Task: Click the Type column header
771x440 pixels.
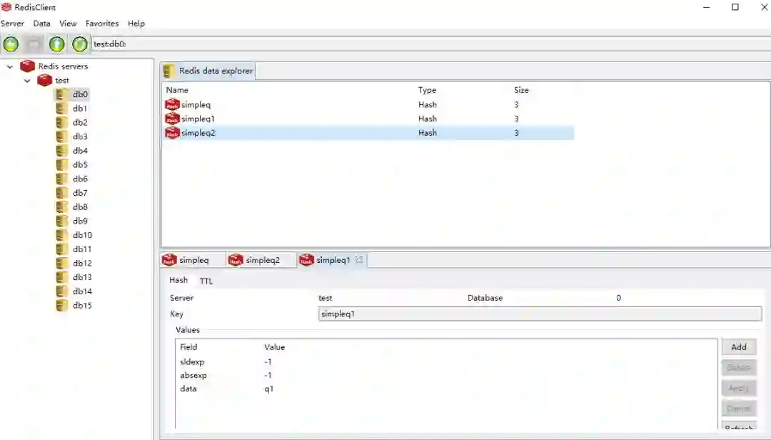Action: 428,90
